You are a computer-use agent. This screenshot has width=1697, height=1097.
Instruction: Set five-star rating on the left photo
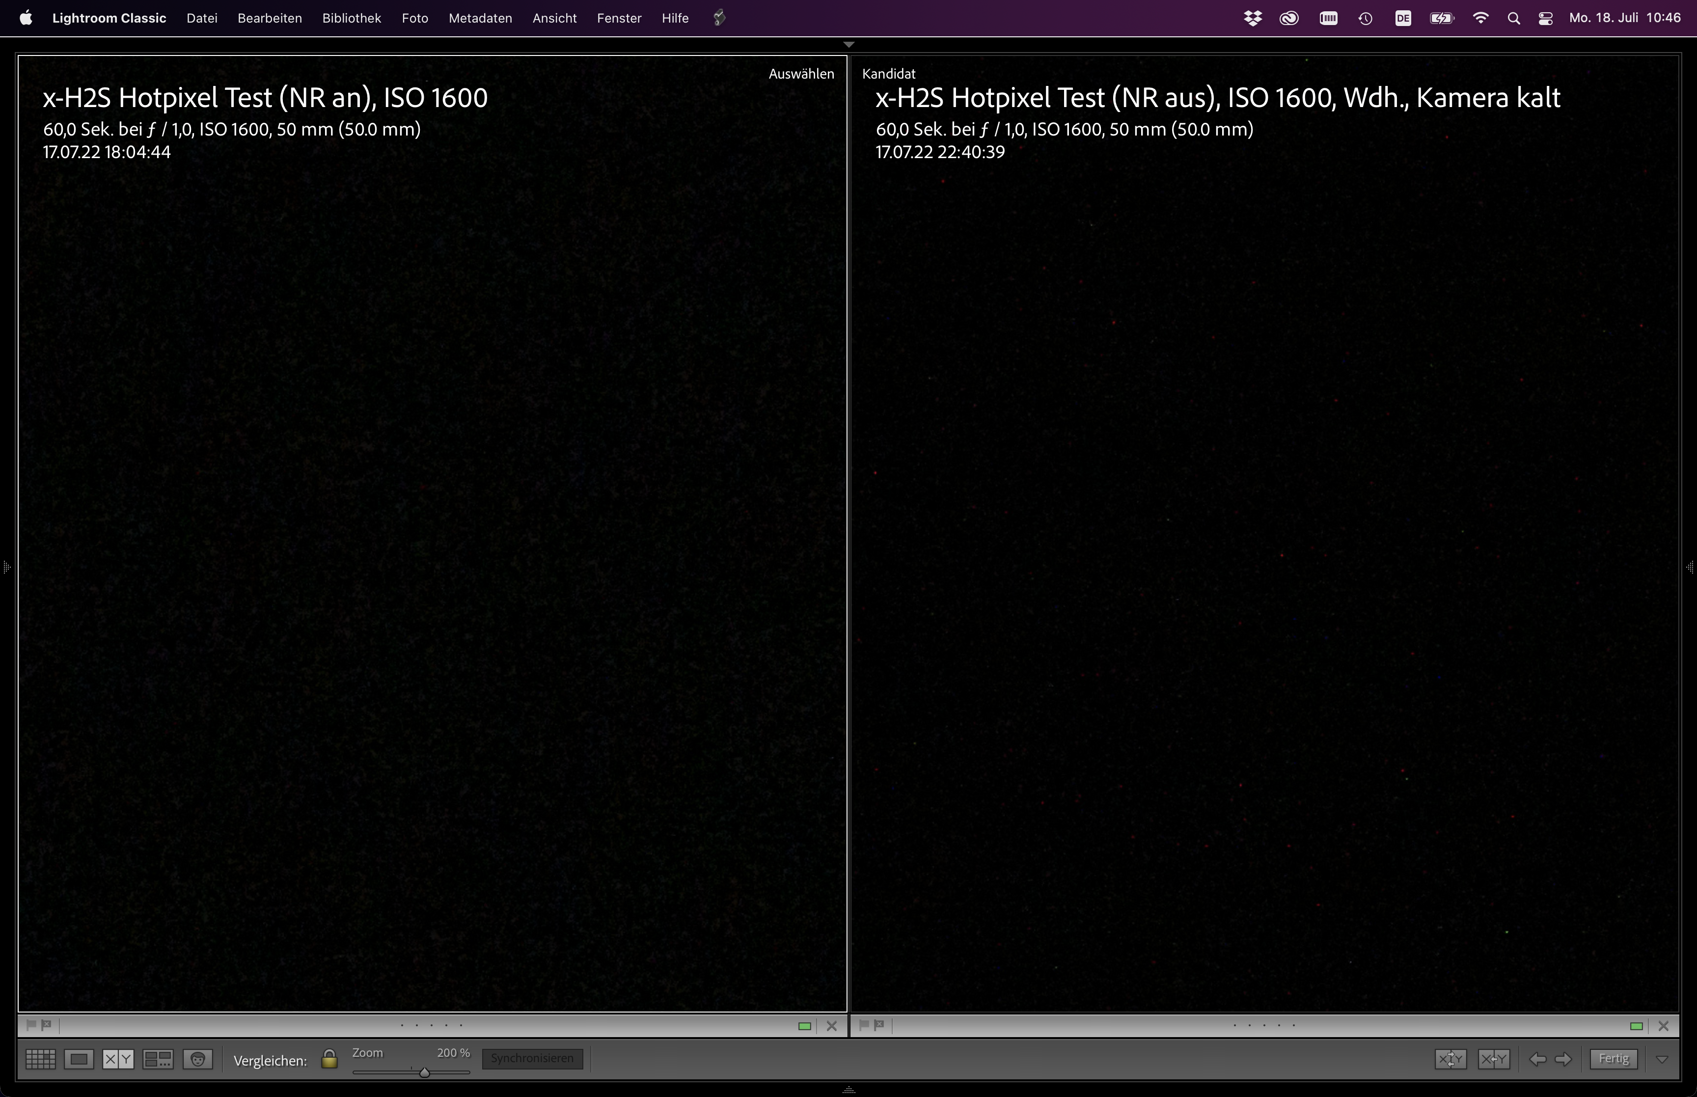pos(462,1026)
